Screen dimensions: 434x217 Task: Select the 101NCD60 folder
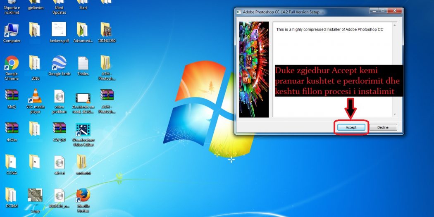pos(107,33)
